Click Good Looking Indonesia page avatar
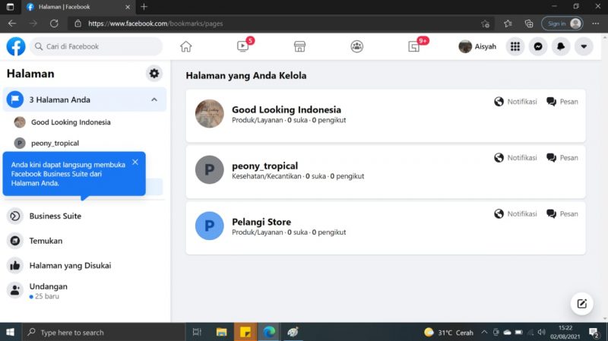The width and height of the screenshot is (608, 341). pyautogui.click(x=210, y=113)
